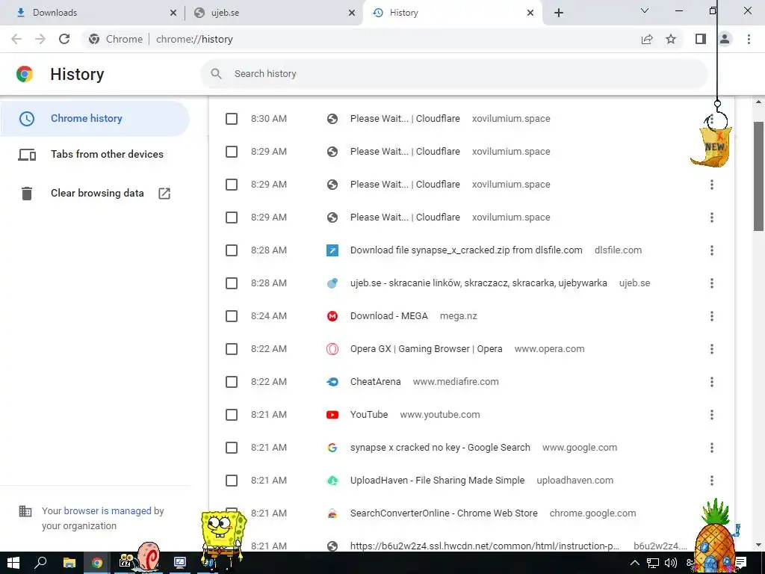The width and height of the screenshot is (765, 574).
Task: Open the synapse_x_cracked.zip download page link
Action: (466, 250)
